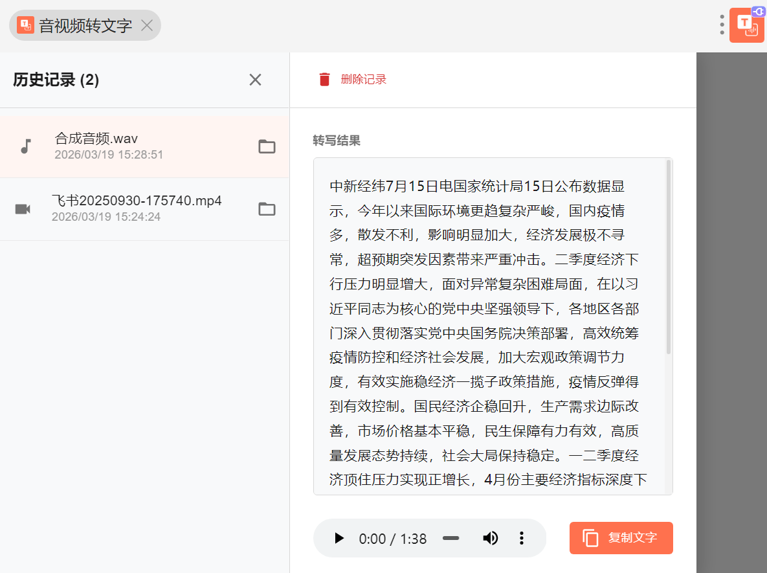
Task: Click the 删除记录 text link
Action: 363,80
